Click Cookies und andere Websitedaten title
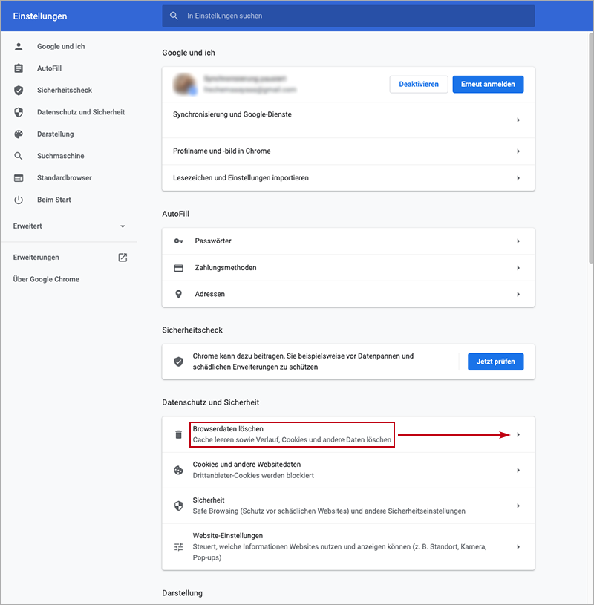Image resolution: width=594 pixels, height=605 pixels. pos(247,465)
